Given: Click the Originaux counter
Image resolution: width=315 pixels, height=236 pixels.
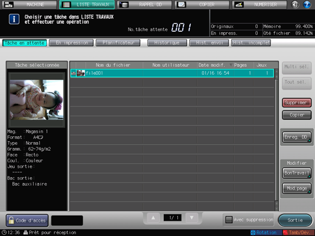Looking at the screenshot, I should 235,26.
